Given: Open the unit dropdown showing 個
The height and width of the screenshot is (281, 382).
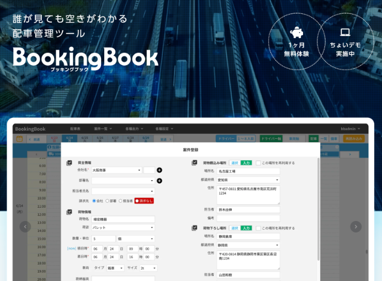Looking at the screenshot, I should click(x=136, y=239).
